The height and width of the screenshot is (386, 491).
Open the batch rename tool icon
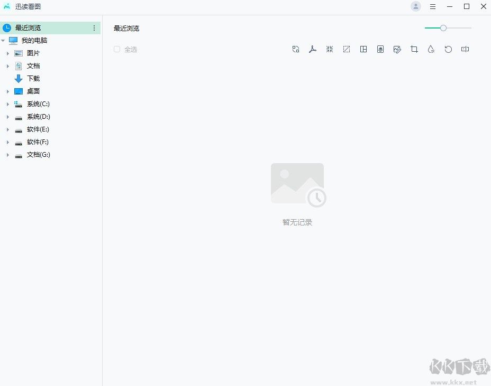[465, 49]
